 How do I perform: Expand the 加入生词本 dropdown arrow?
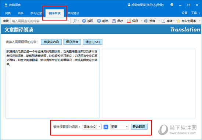[199, 21]
